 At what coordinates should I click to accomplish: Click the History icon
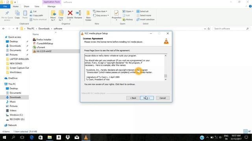point(124,19)
